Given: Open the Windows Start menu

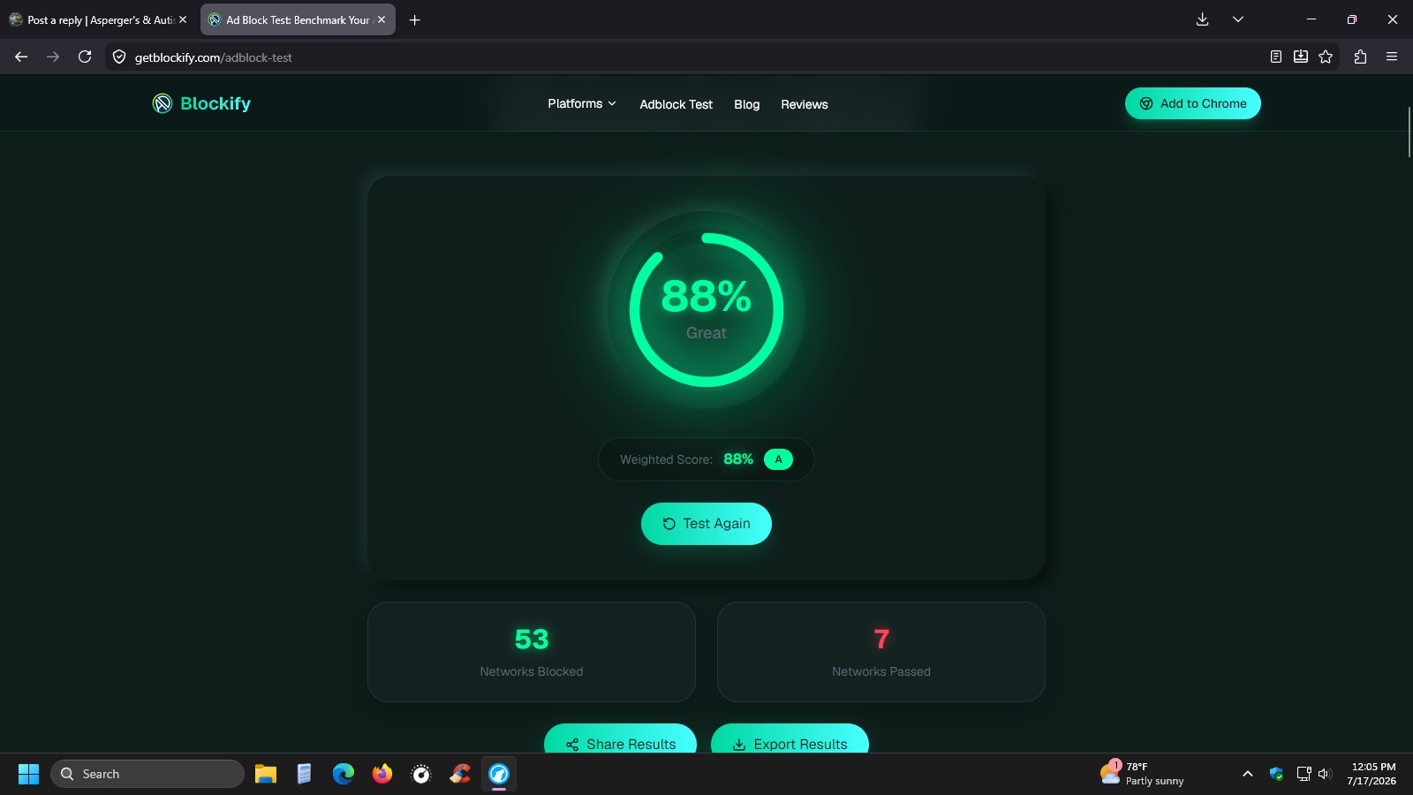Looking at the screenshot, I should [28, 774].
